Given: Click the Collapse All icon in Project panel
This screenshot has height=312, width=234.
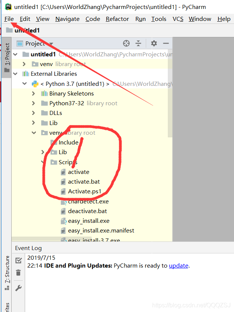Looking at the screenshot, I should (x=138, y=43).
